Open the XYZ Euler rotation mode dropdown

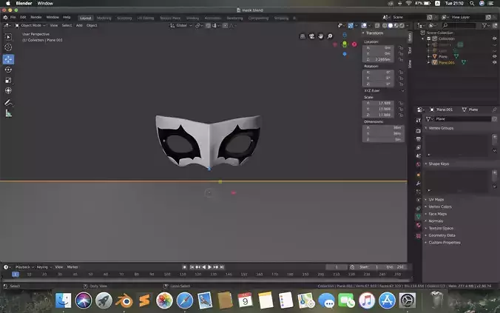(384, 90)
